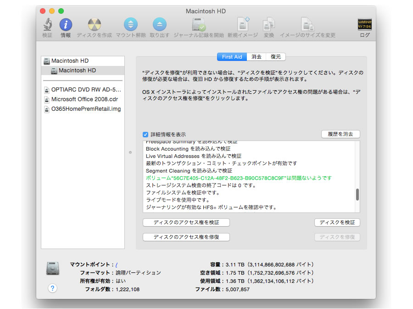The height and width of the screenshot is (309, 413).
Task: Click the 検証 microscope toolbar icon
Action: pyautogui.click(x=47, y=25)
